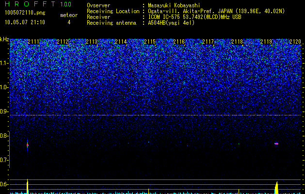Select the 2115 time marker
305x194 pixels.
150,42
